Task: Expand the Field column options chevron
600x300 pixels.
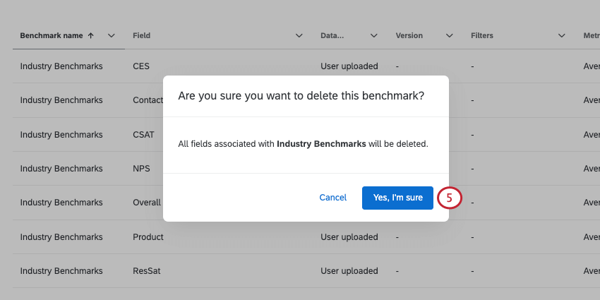Action: coord(299,35)
